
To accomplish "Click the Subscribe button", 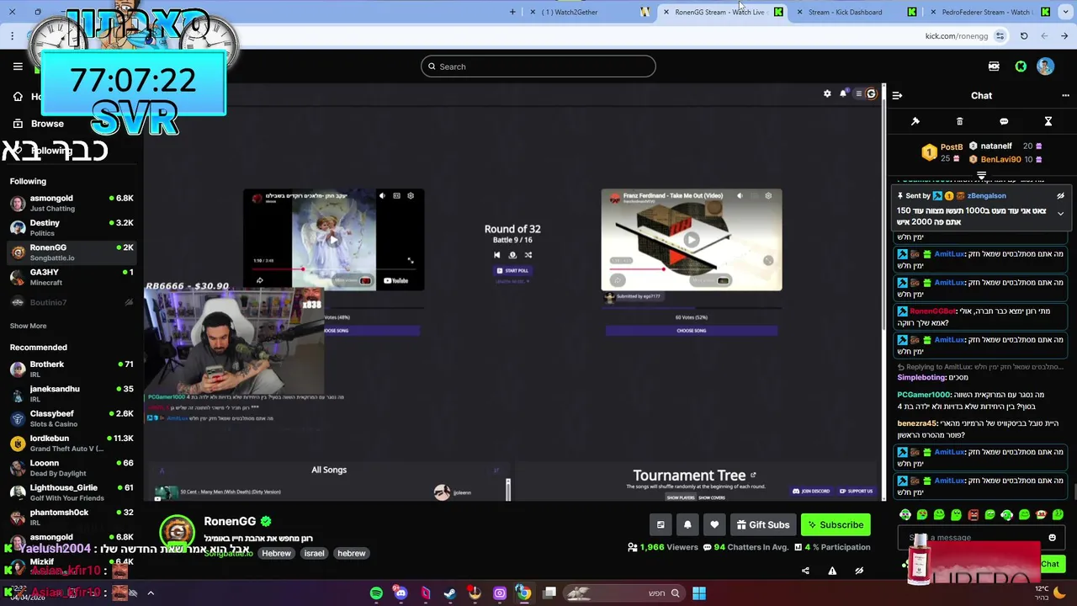I will click(x=836, y=525).
